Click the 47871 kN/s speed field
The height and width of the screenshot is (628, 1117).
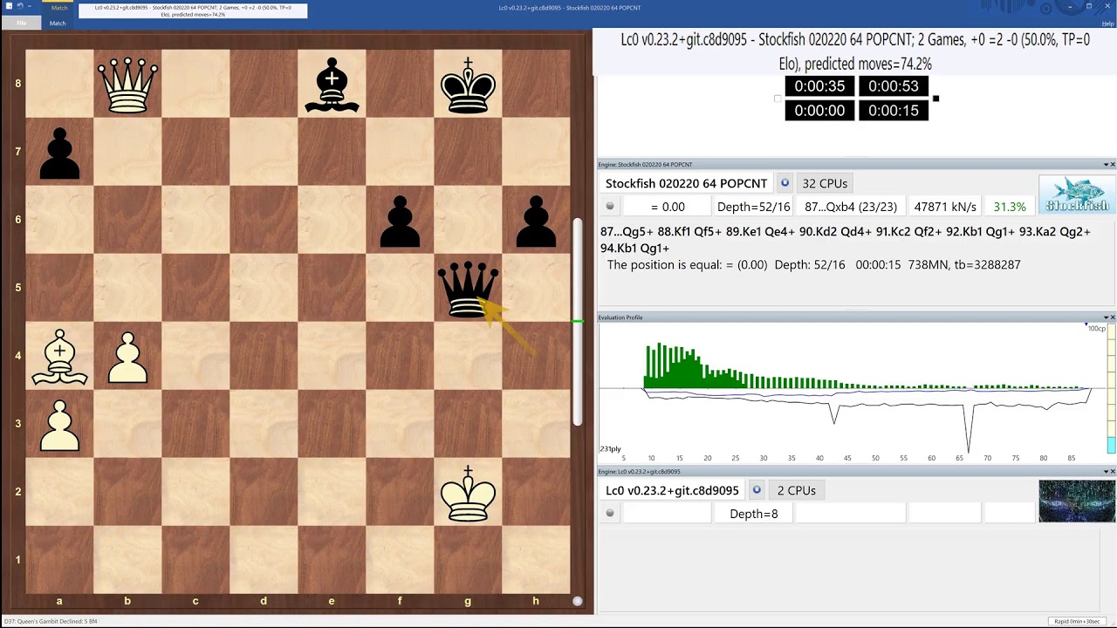[x=945, y=207]
